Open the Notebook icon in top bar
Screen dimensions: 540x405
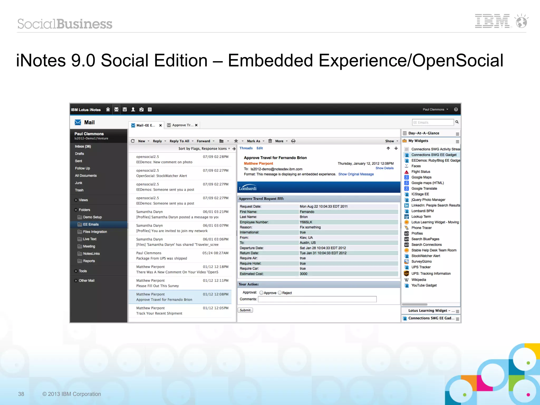[150, 110]
